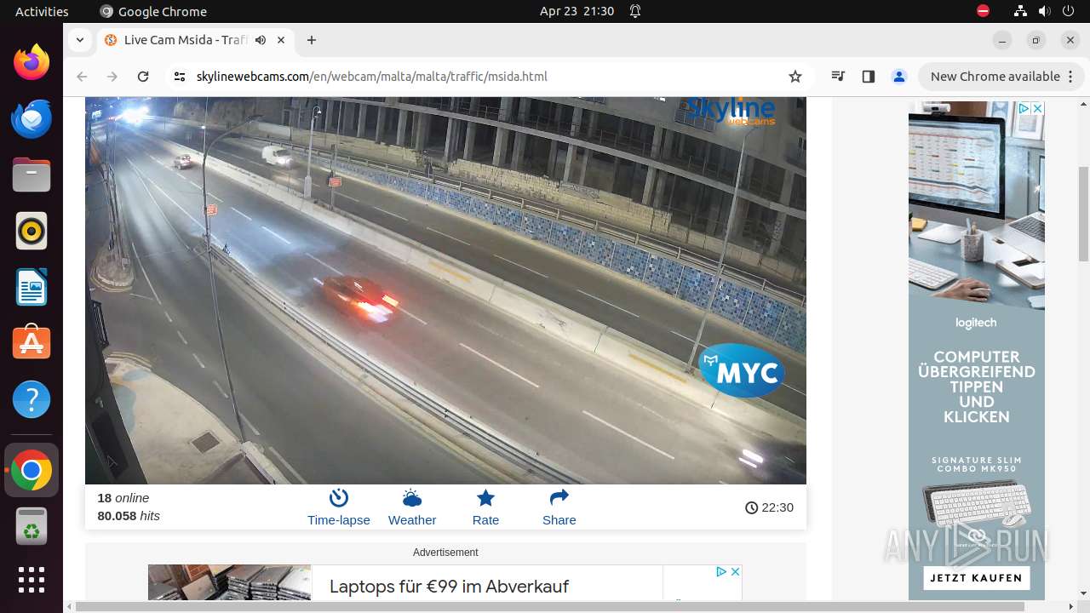Open the network status icon in system tray

[1021, 11]
